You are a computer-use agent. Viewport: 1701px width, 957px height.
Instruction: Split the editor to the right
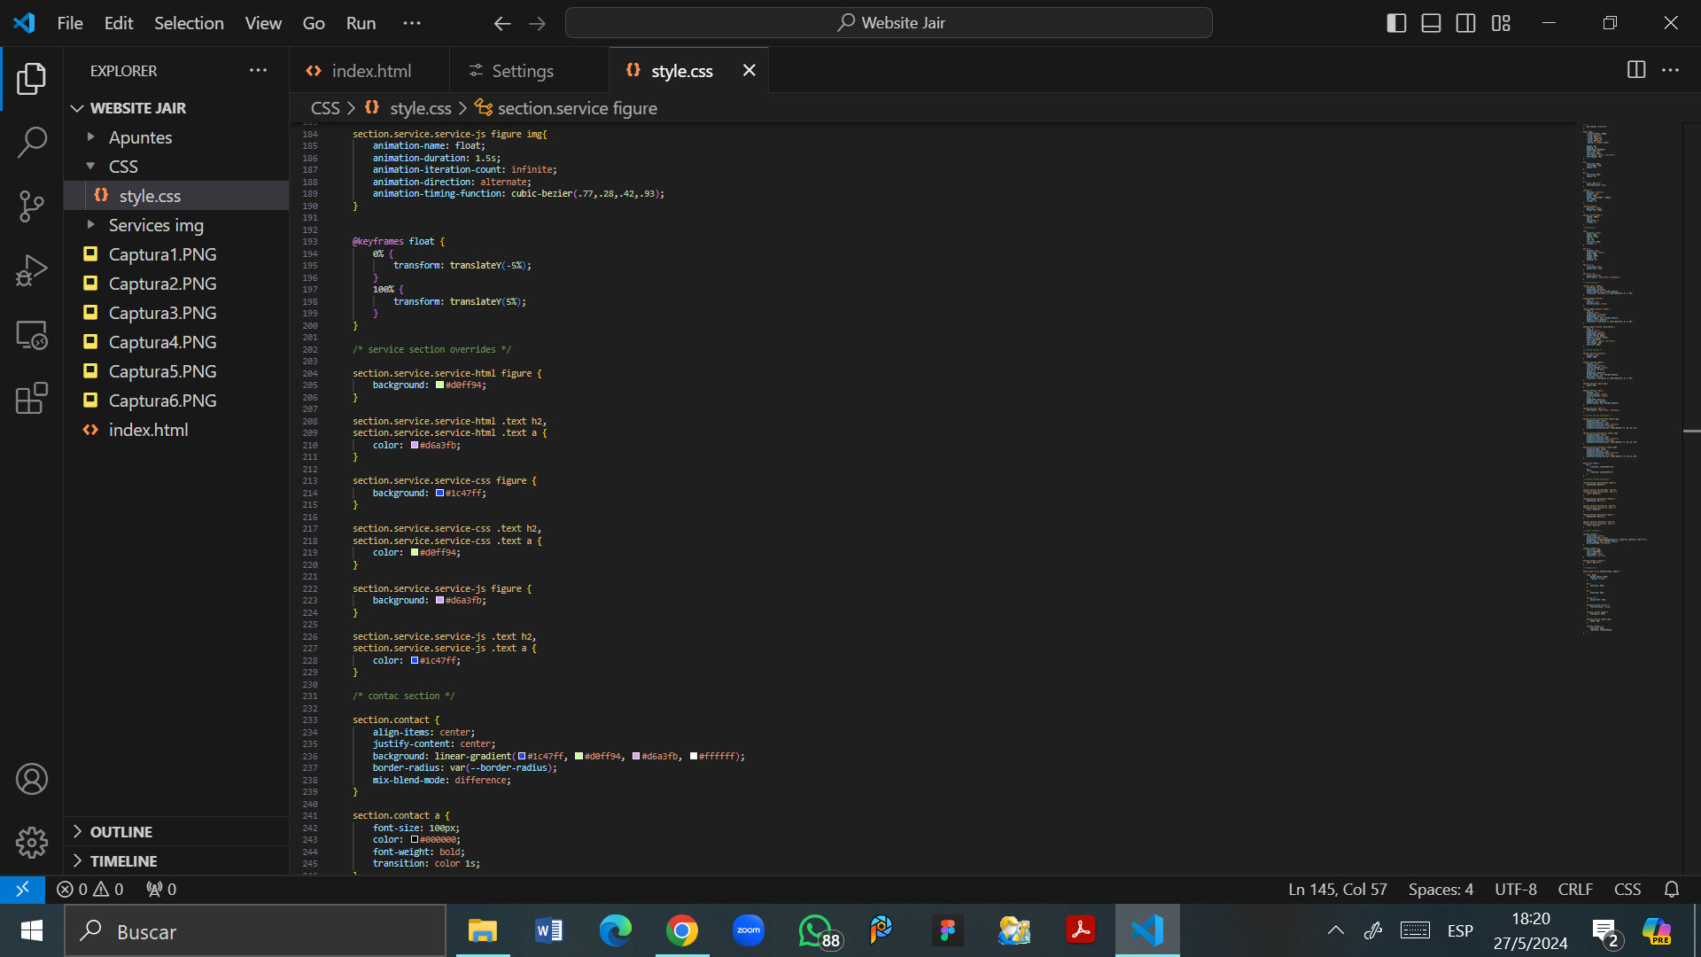click(x=1636, y=70)
